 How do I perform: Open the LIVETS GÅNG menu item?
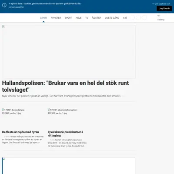coord(112,18)
